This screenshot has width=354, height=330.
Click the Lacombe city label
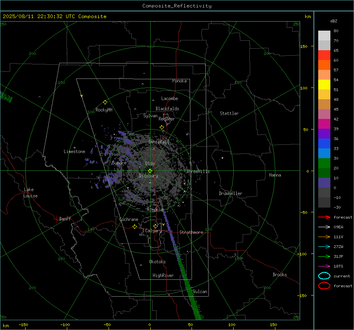tap(170, 98)
